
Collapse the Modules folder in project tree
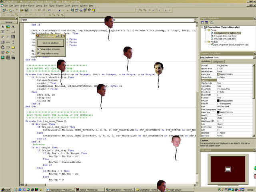pyautogui.click(x=205, y=41)
